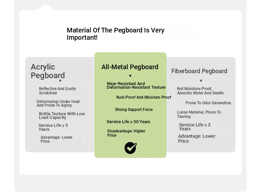This screenshot has height=195, width=261.
Task: Click Disadvantage: Higher Price text
Action: coord(126,133)
